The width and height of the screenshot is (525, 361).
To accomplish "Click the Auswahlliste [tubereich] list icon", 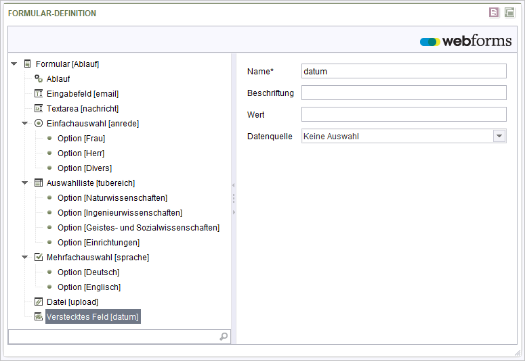I will click(39, 183).
